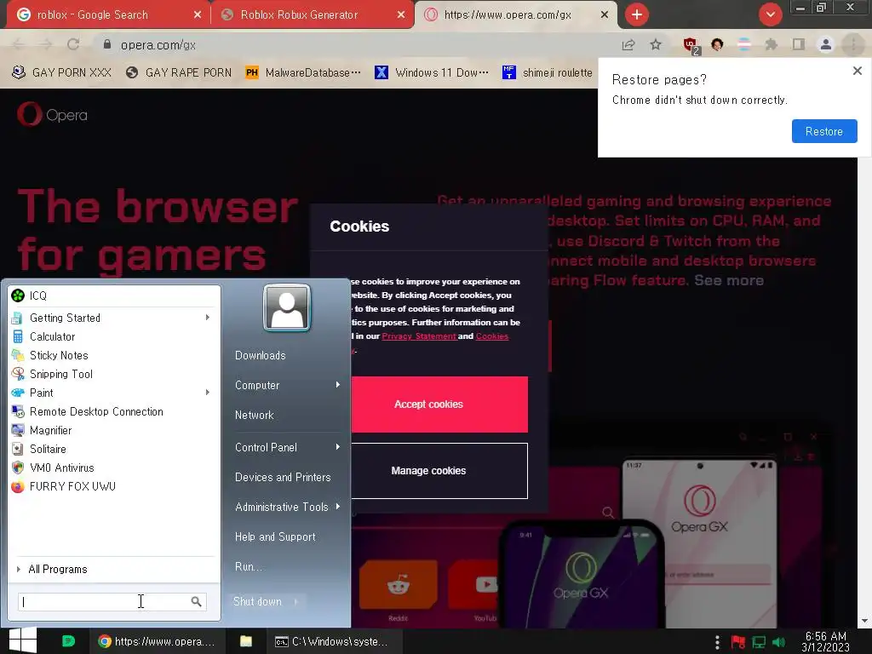Open the Chrome profile icon
The width and height of the screenshot is (872, 654).
click(x=826, y=44)
